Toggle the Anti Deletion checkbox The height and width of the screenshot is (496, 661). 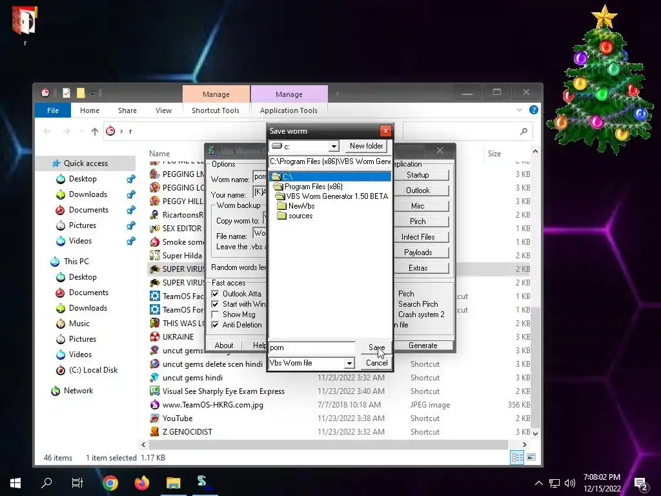215,325
